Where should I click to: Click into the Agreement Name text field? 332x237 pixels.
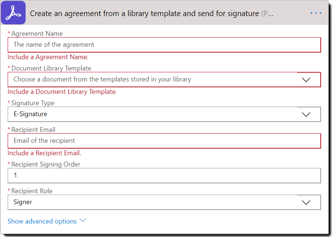pyautogui.click(x=164, y=45)
